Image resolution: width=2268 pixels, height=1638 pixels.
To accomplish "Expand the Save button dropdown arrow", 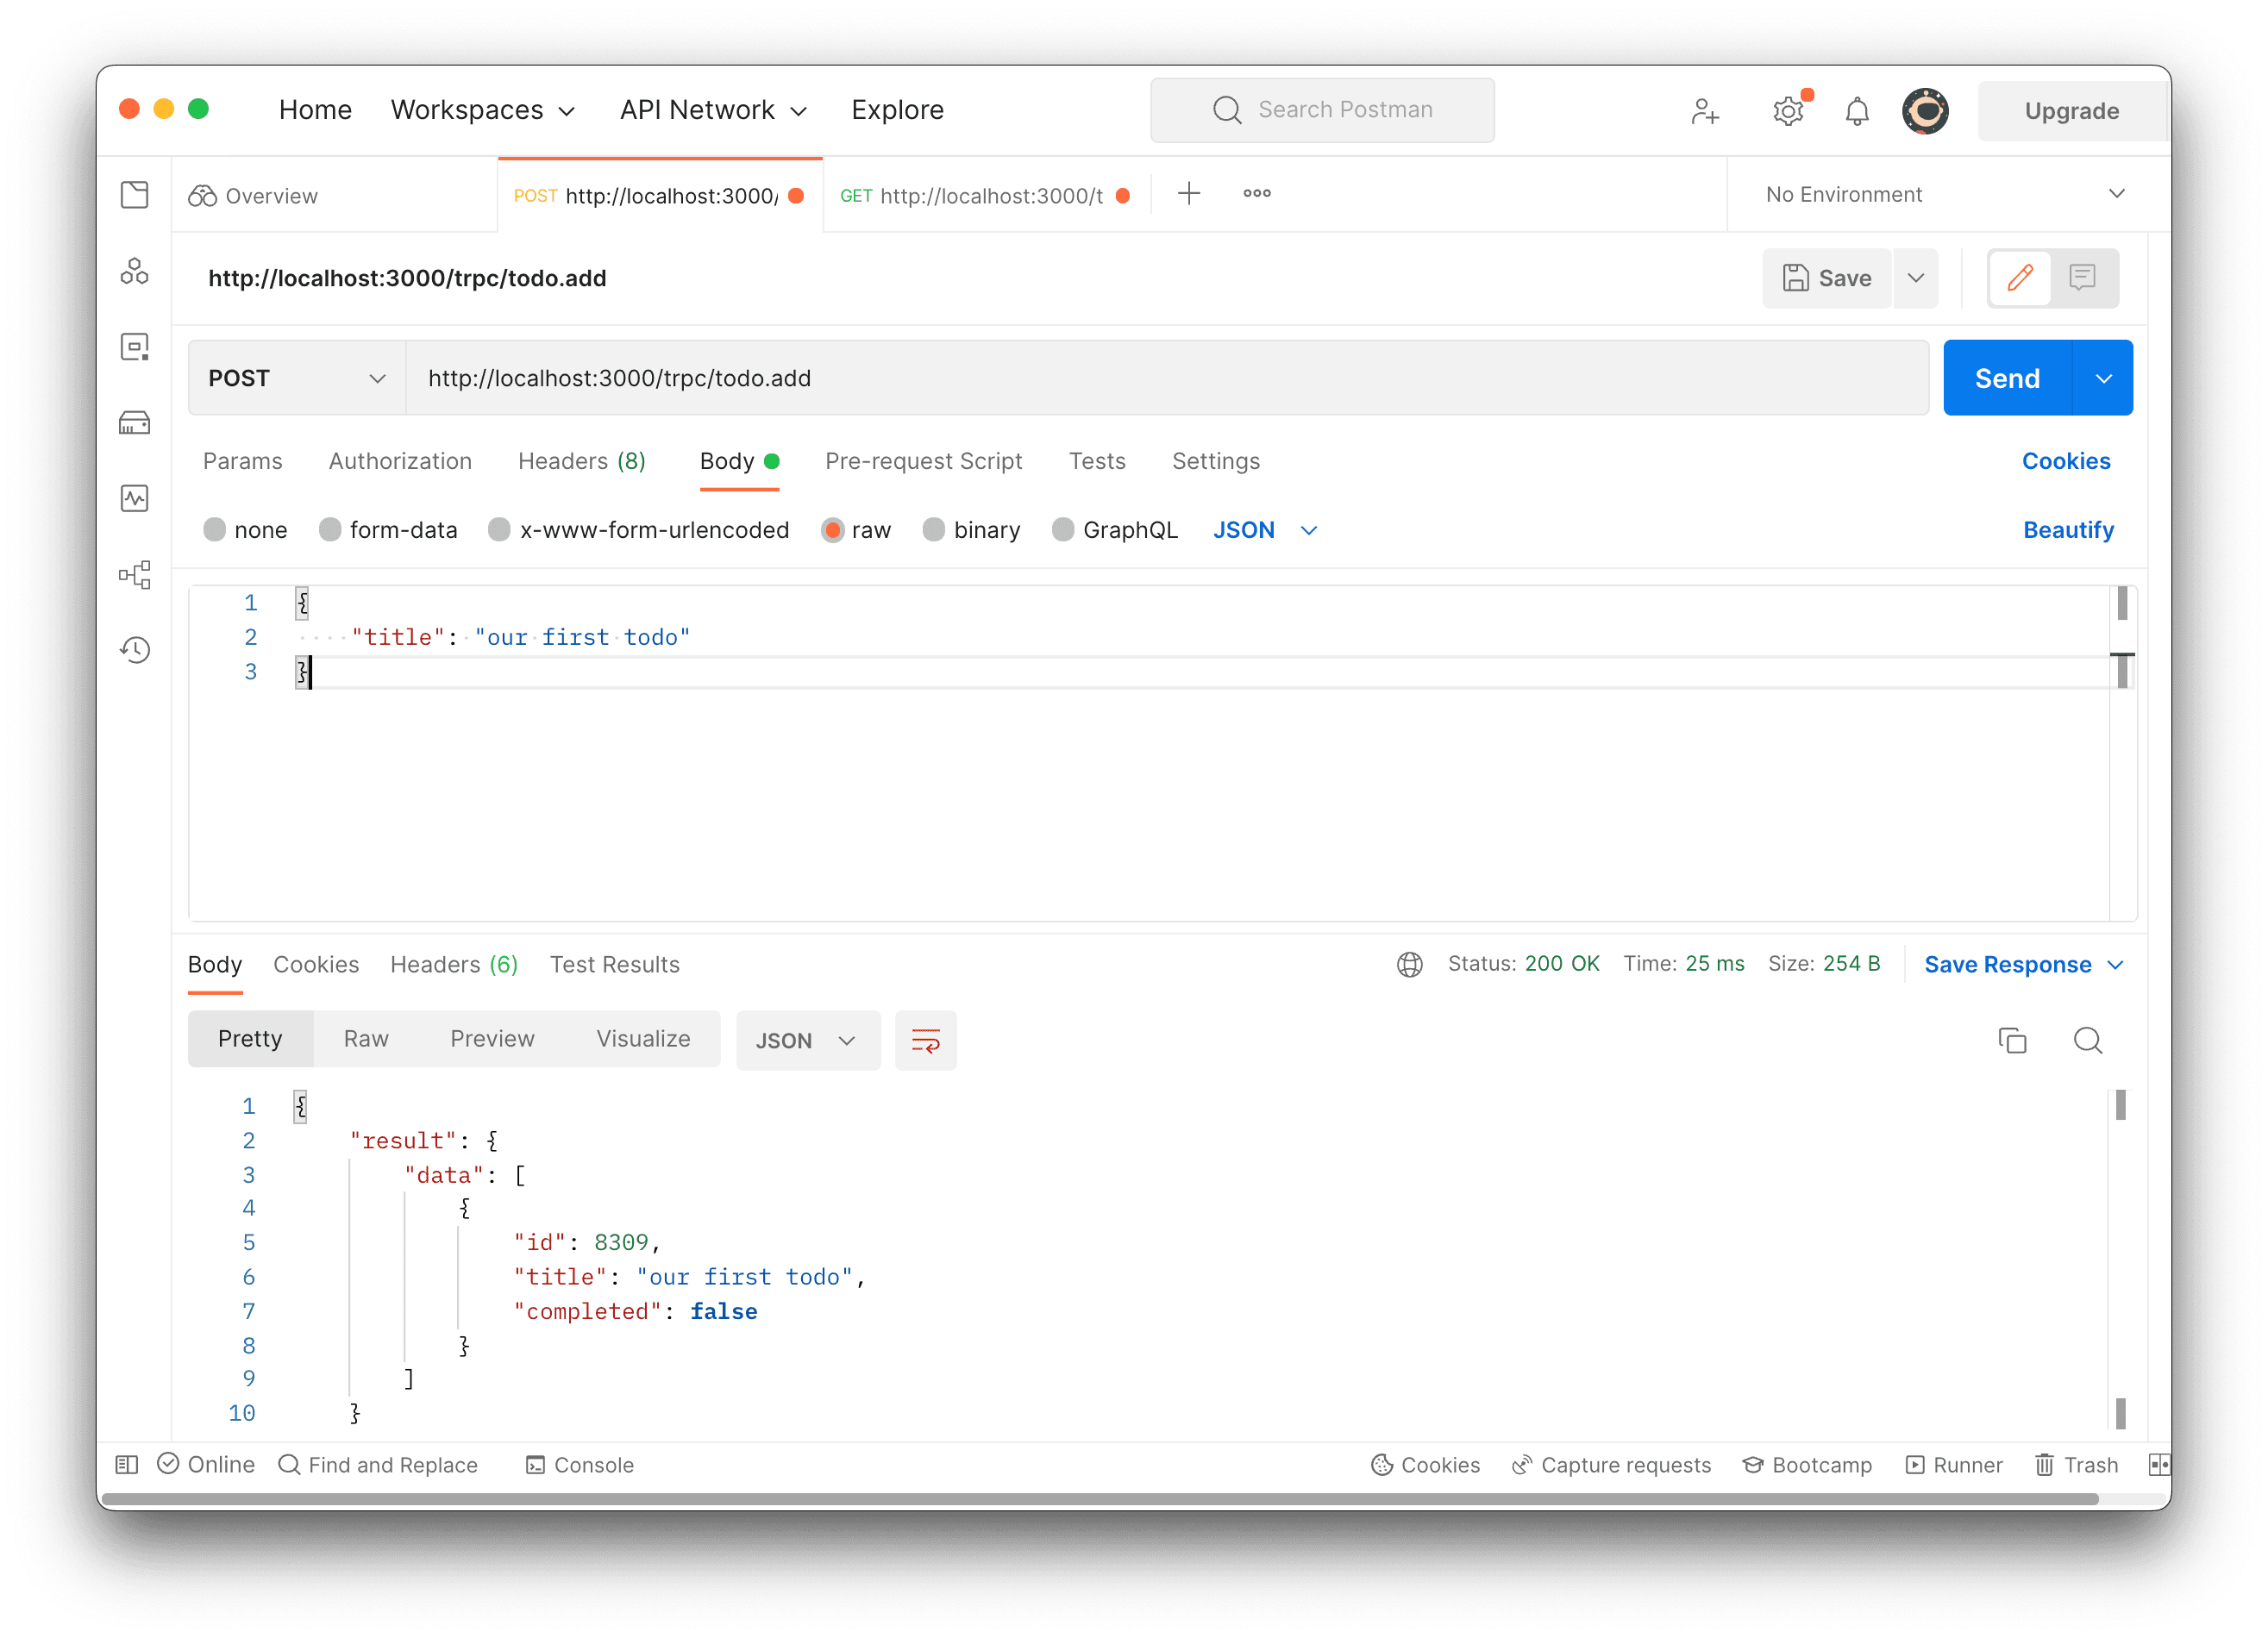I will tap(1916, 277).
